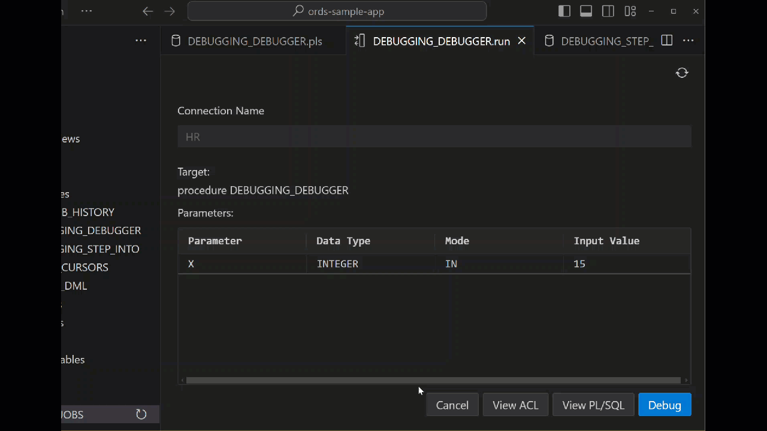
Task: Select the JOBS row in sidebar
Action: click(110, 414)
